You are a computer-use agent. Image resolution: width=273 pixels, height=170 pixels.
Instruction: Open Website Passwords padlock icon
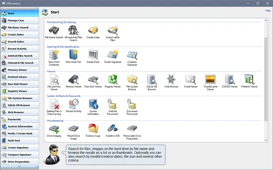pos(112,104)
